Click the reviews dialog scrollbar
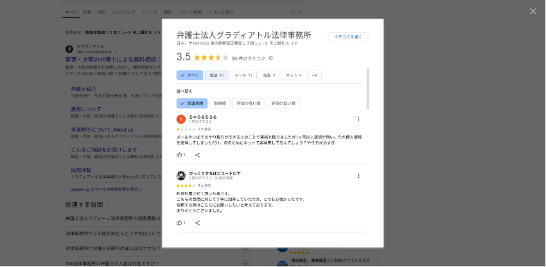Viewport: 546px width, 267px height. pos(367,89)
